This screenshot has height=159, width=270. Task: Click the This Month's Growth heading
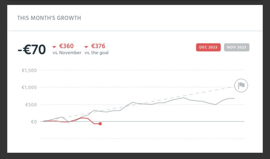[x=49, y=18]
